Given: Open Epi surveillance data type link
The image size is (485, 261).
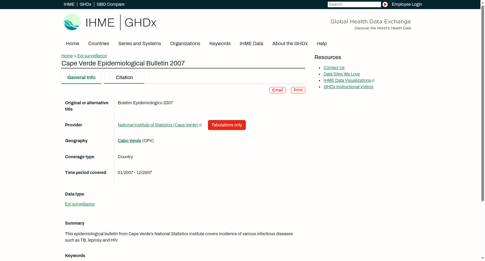Looking at the screenshot, I should point(80,204).
